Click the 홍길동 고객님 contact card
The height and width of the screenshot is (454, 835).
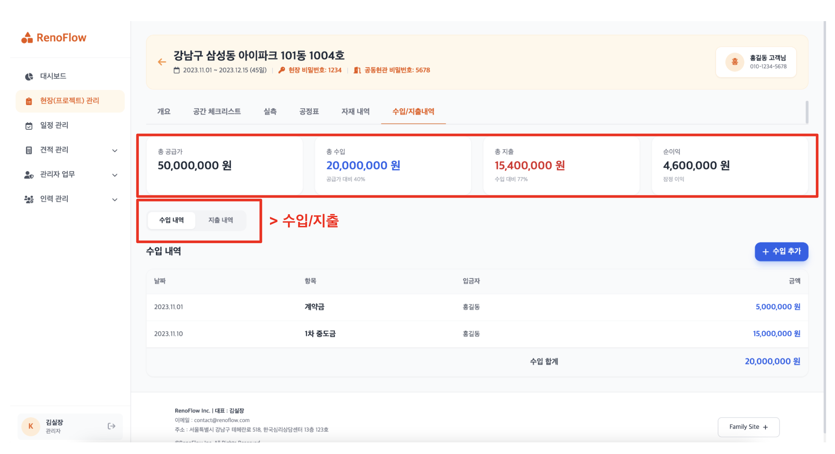click(x=756, y=62)
